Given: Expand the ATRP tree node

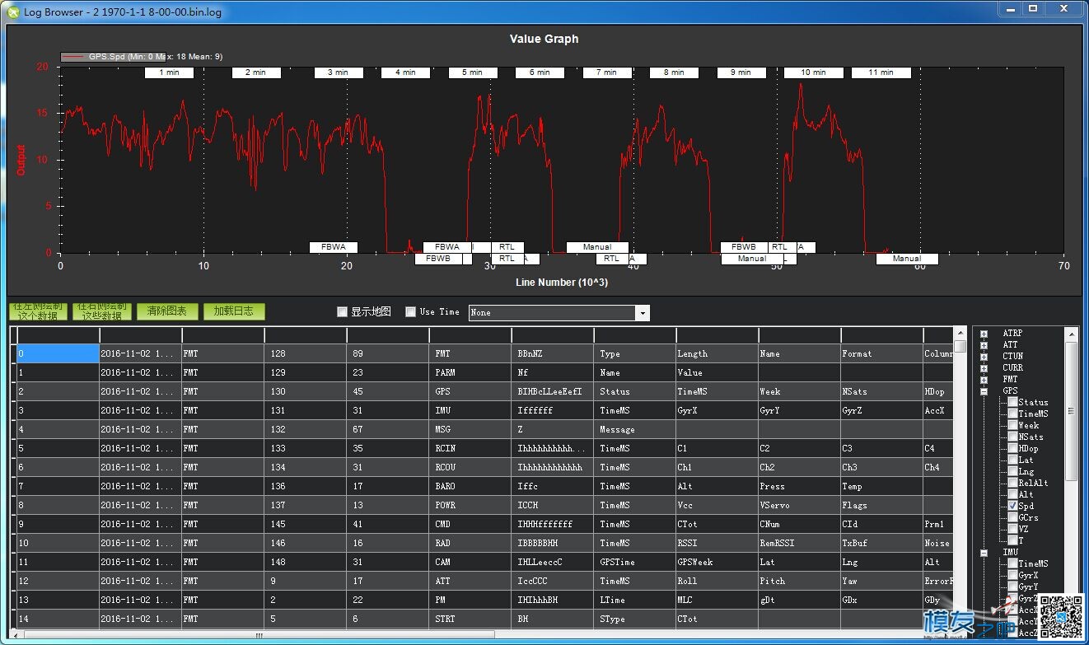Looking at the screenshot, I should 984,334.
